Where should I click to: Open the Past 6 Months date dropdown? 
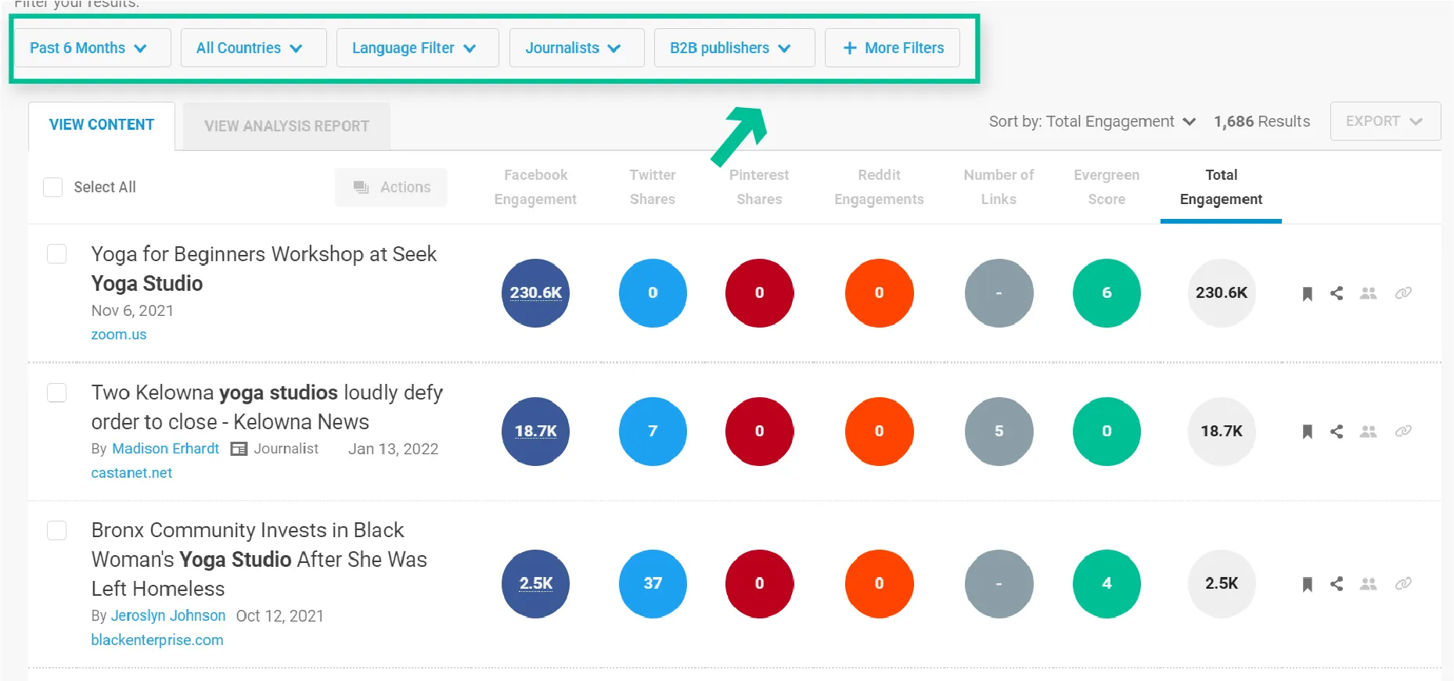[x=88, y=48]
